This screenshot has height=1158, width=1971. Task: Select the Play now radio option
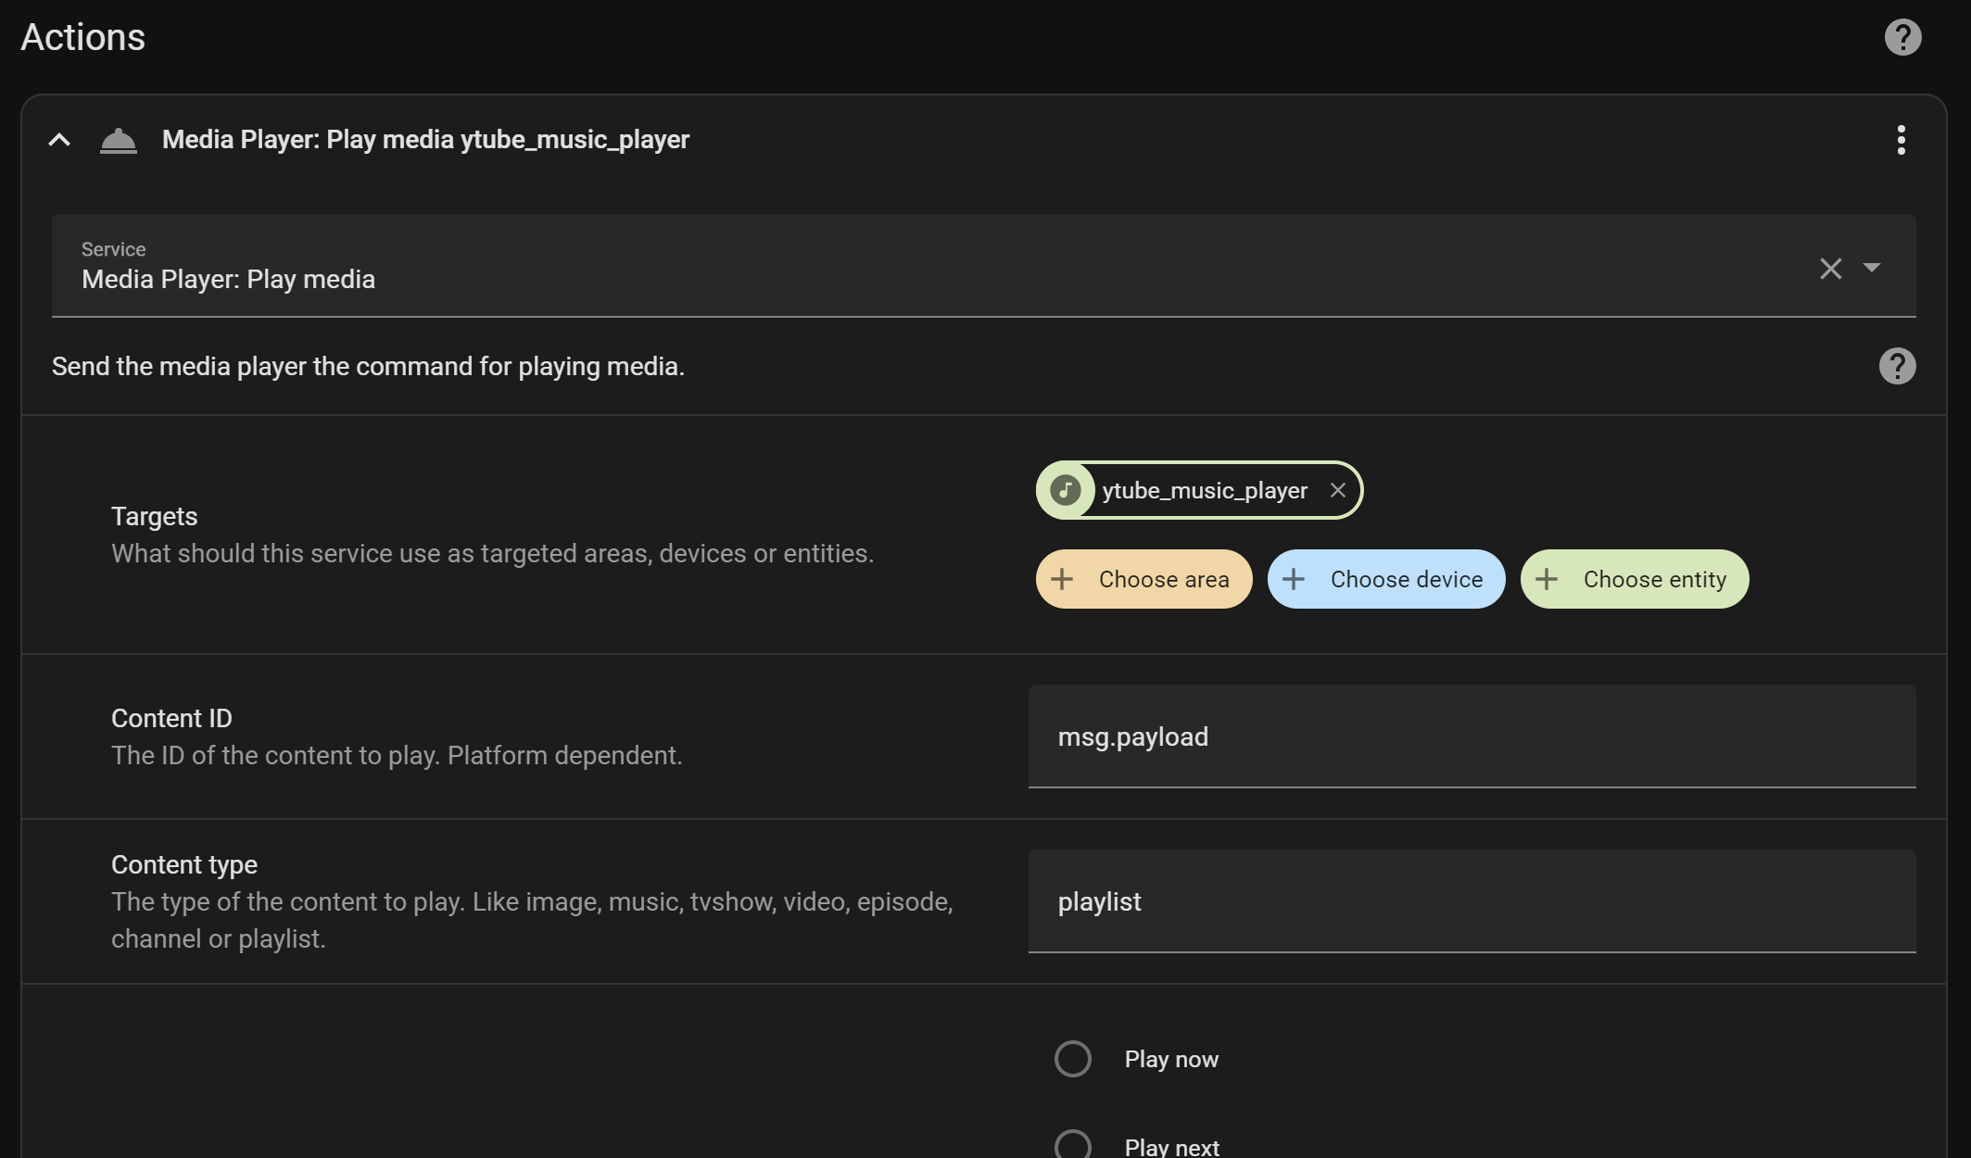pyautogui.click(x=1073, y=1059)
